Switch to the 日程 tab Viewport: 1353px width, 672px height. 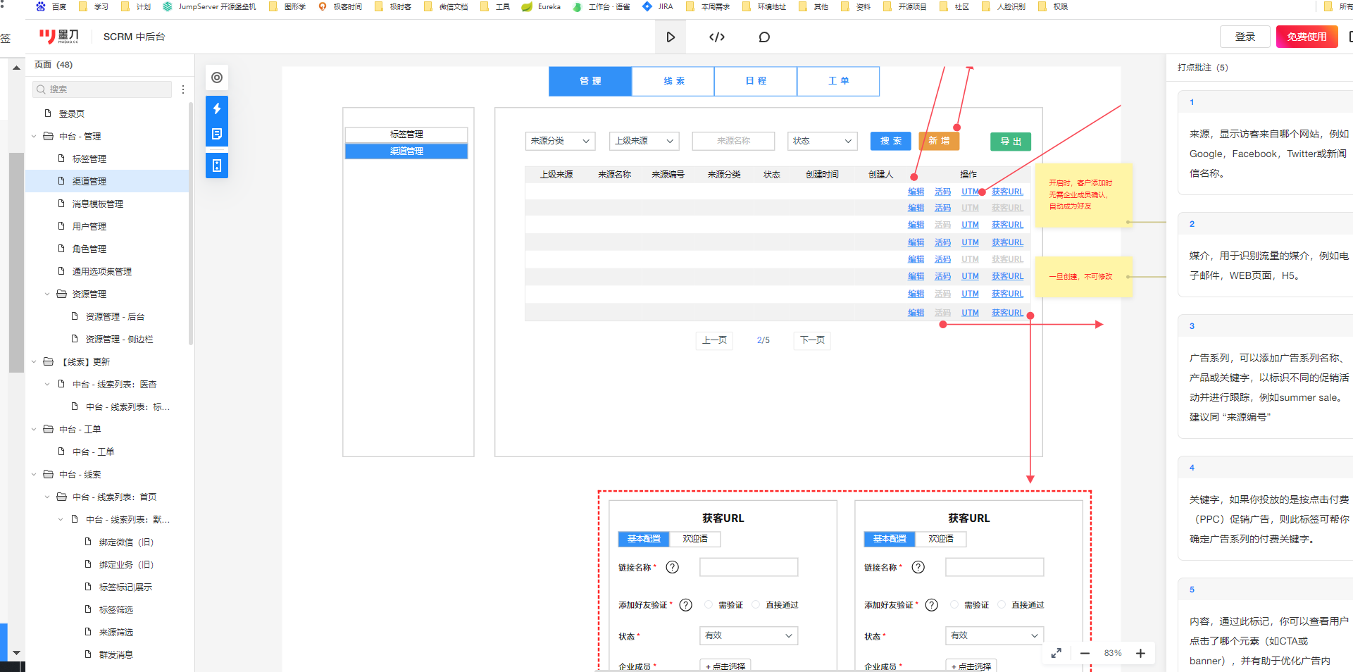pyautogui.click(x=756, y=81)
